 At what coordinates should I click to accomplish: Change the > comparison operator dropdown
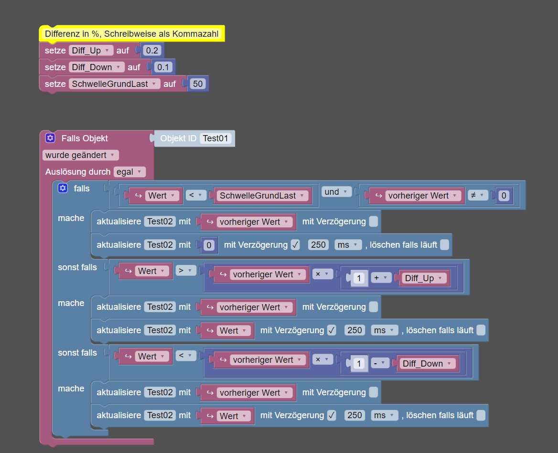tap(186, 271)
